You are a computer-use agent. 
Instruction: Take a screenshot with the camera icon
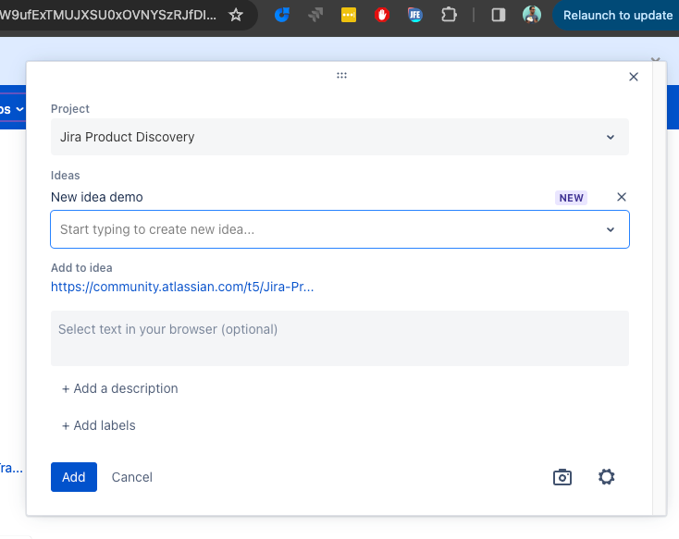point(562,477)
